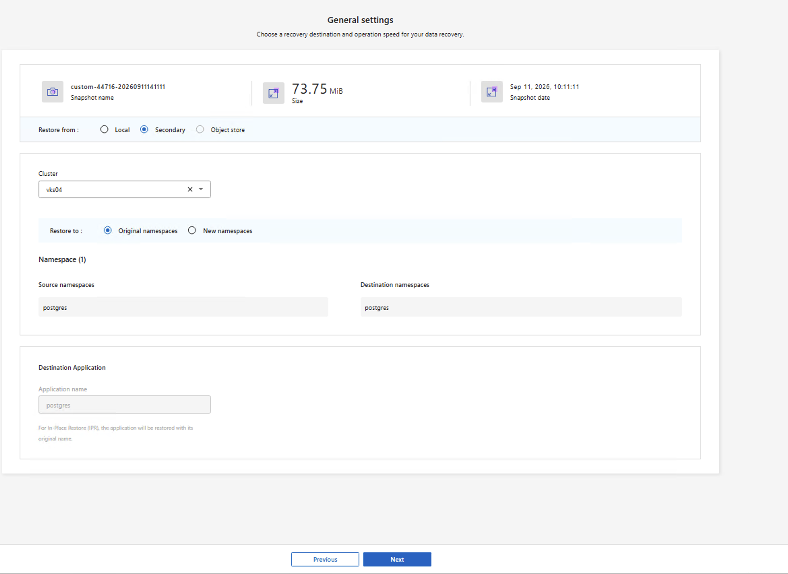Click the 'Choose a recovery destination' subtitle
This screenshot has width=788, height=574.
coord(360,34)
